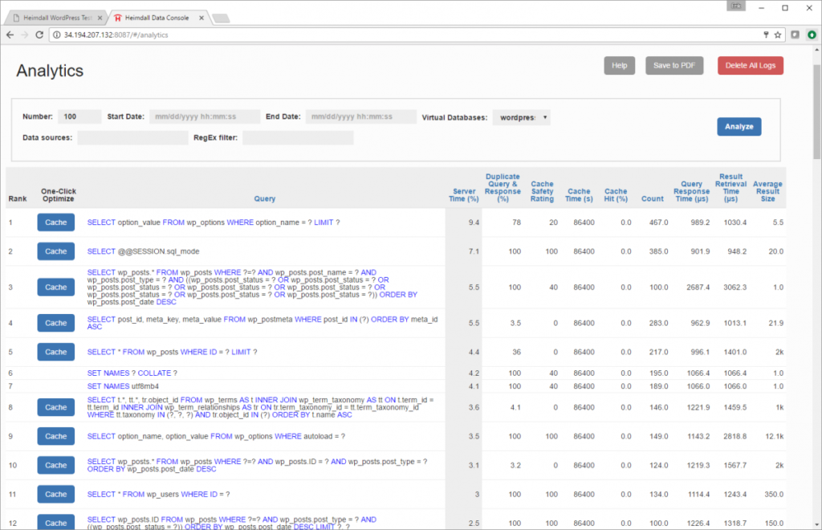Run the Analyze button
822x530 pixels.
739,126
